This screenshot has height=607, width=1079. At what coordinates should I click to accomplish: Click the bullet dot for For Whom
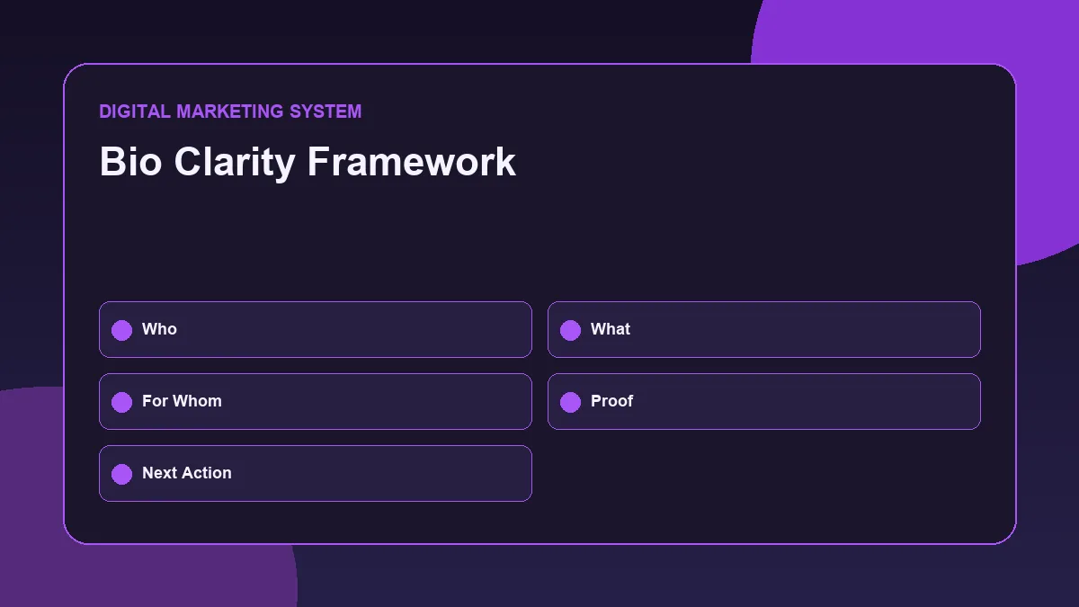coord(121,402)
